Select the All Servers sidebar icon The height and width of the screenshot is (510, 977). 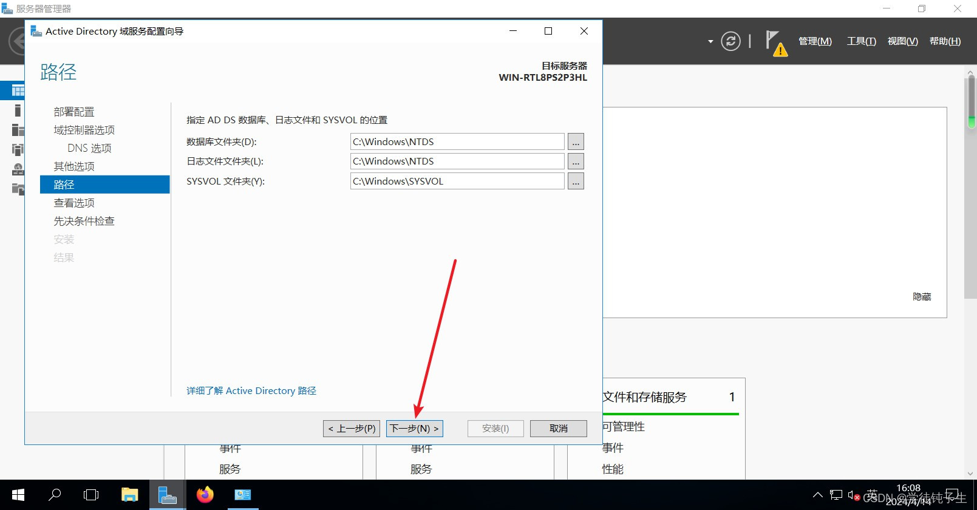click(x=18, y=130)
